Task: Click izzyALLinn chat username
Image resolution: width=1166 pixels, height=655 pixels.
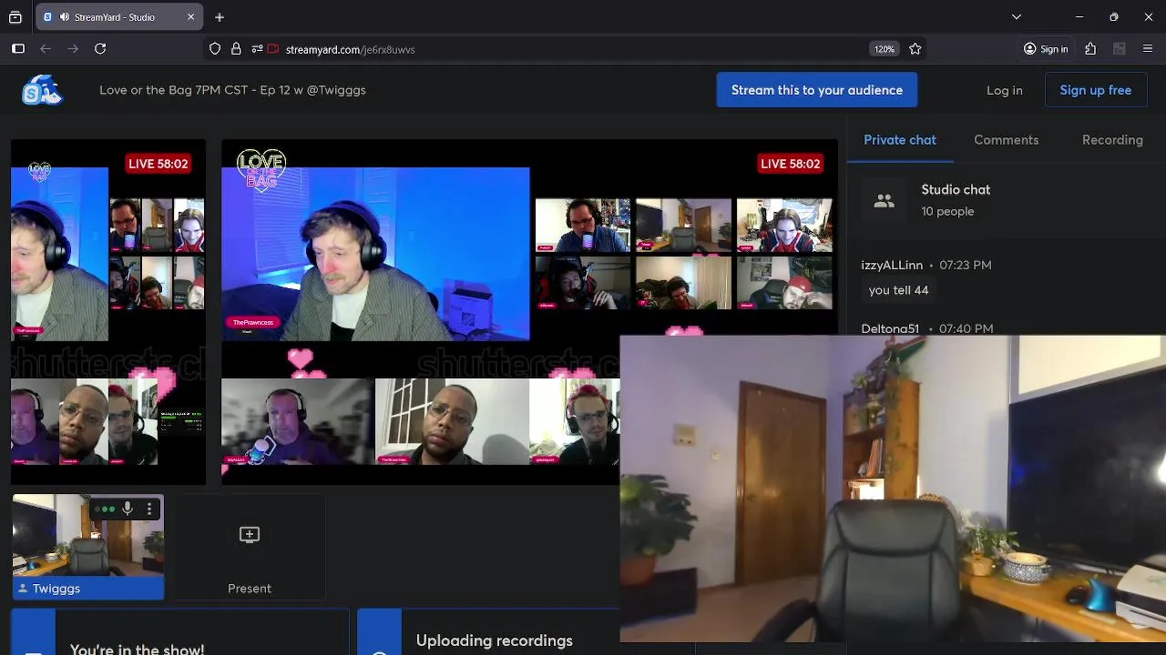Action: [x=892, y=266]
